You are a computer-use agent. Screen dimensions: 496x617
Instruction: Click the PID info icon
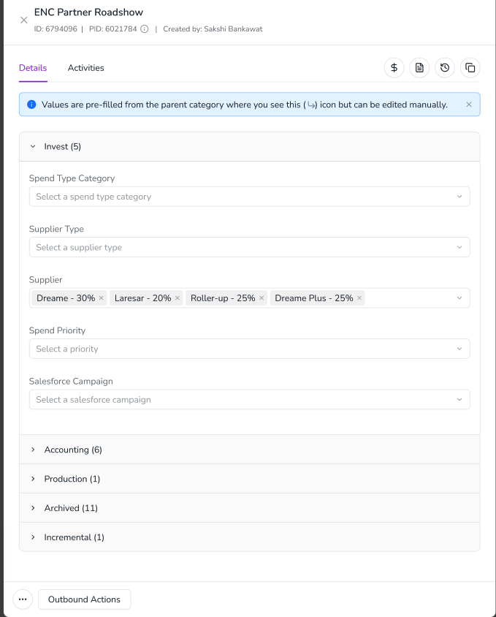pyautogui.click(x=145, y=29)
